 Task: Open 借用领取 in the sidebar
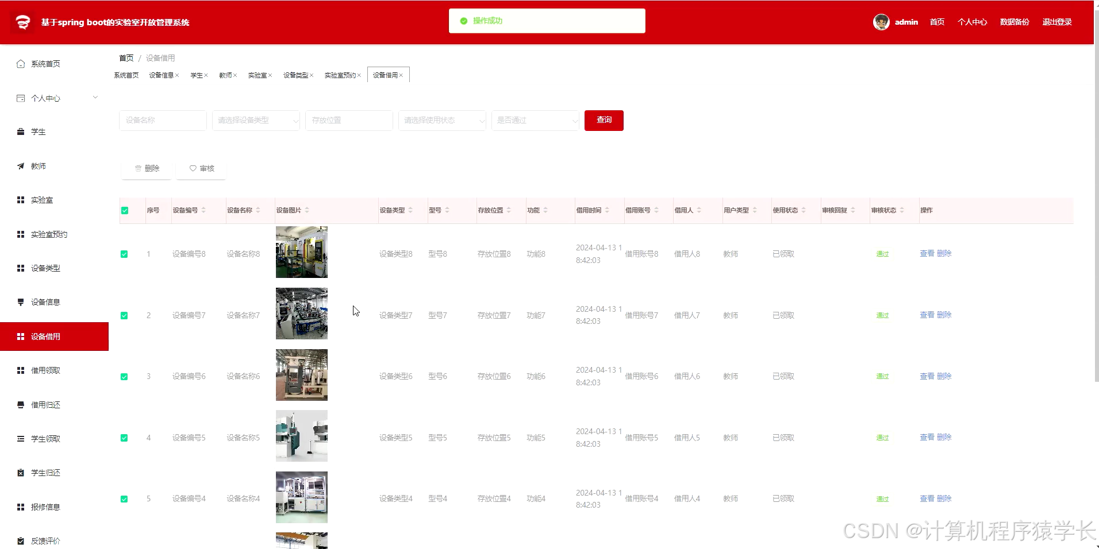tap(54, 370)
